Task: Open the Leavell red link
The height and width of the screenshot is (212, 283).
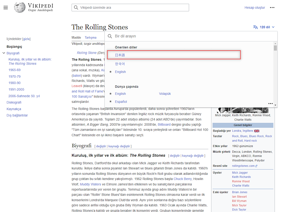Action: [x=77, y=86]
